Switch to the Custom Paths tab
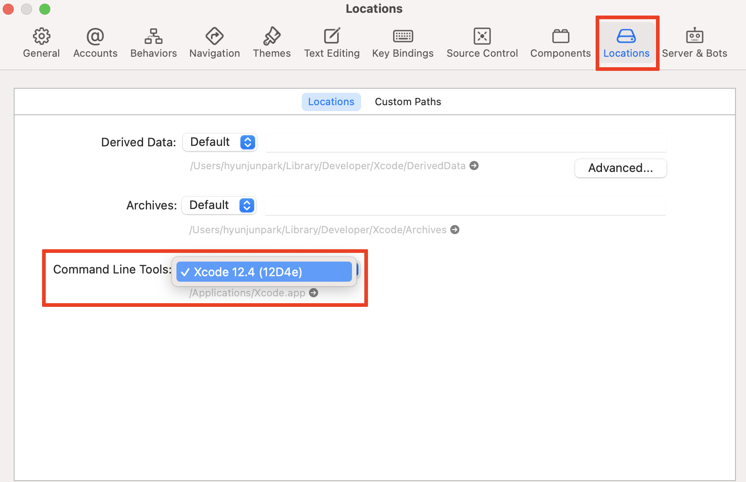 coord(408,102)
